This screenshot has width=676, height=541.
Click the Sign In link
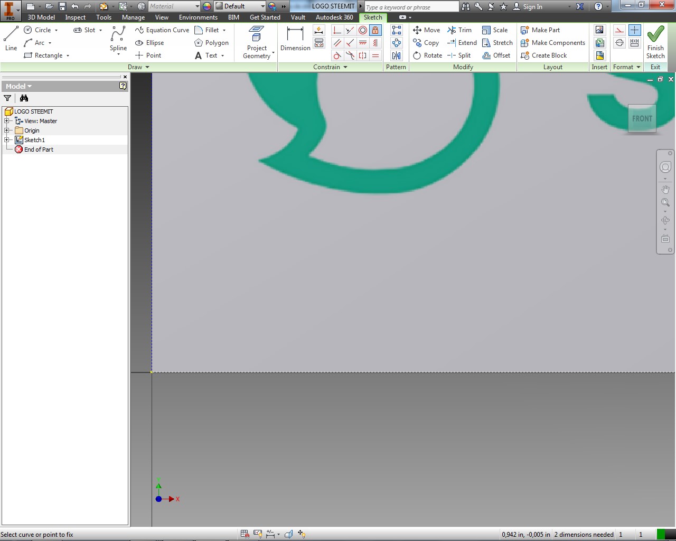pyautogui.click(x=528, y=7)
